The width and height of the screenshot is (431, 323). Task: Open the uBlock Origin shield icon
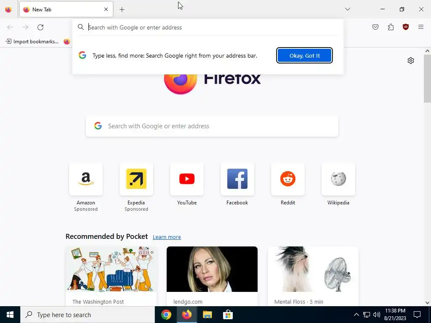tap(406, 27)
